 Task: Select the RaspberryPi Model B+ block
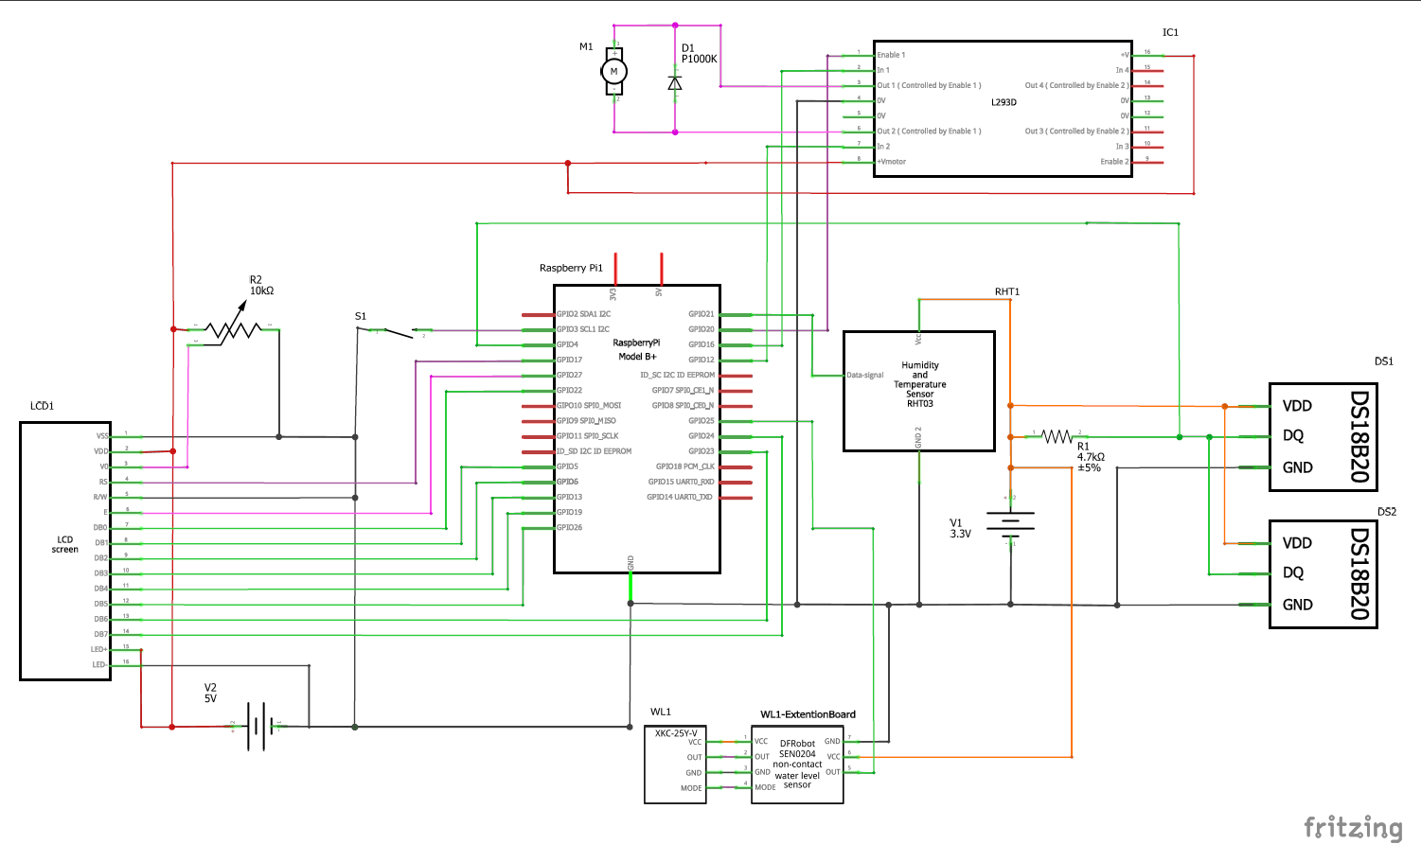pyautogui.click(x=637, y=429)
